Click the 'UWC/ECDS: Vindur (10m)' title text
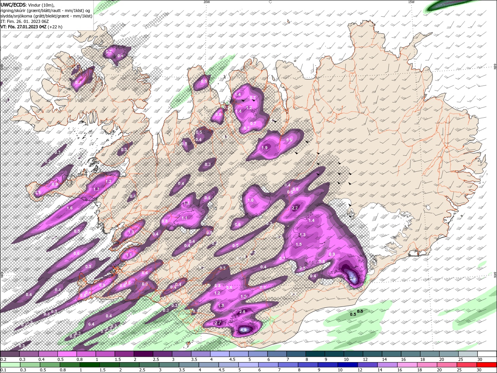Viewport: 497px width, 373px height. 27,5
